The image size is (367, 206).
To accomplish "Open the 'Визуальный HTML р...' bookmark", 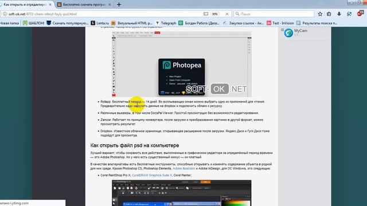I will click(132, 23).
